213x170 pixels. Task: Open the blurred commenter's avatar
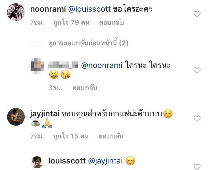37,66
